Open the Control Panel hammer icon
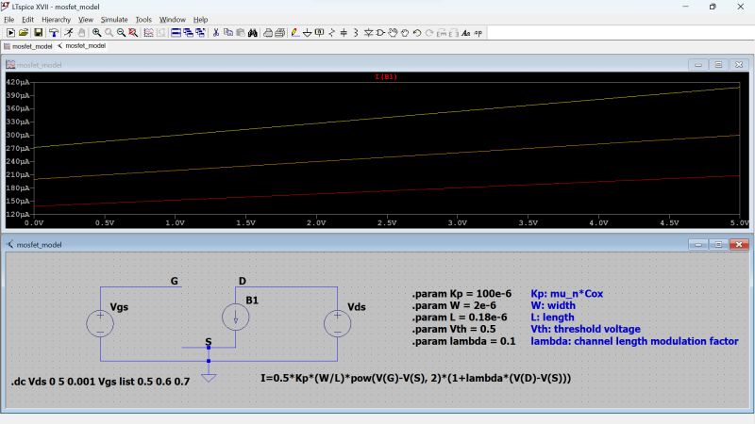The width and height of the screenshot is (755, 424). [x=54, y=33]
